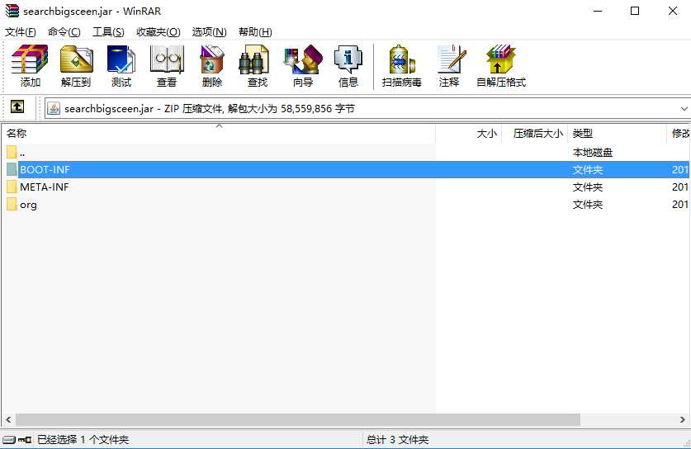Go up one level with arrow button

point(17,106)
